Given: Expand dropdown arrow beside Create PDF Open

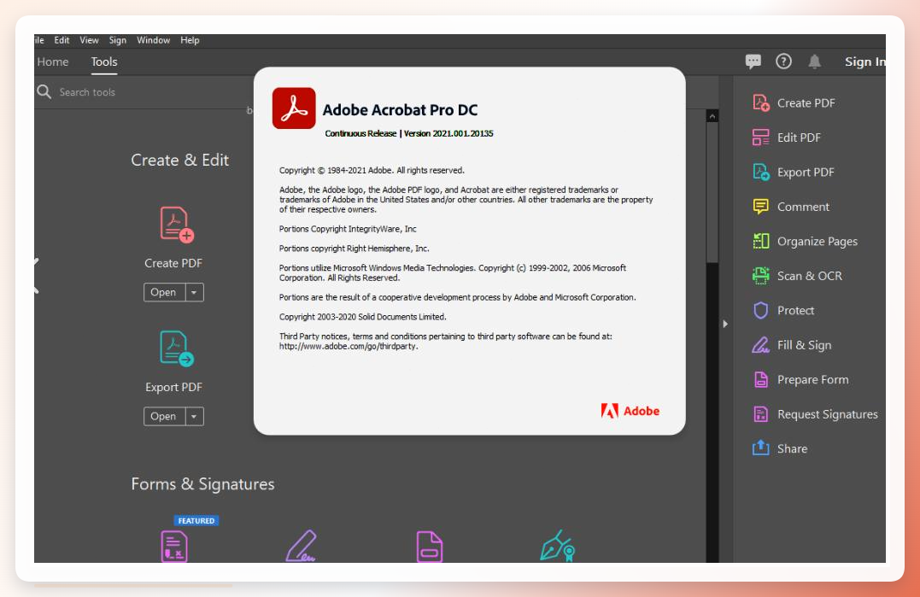Looking at the screenshot, I should click(x=194, y=292).
